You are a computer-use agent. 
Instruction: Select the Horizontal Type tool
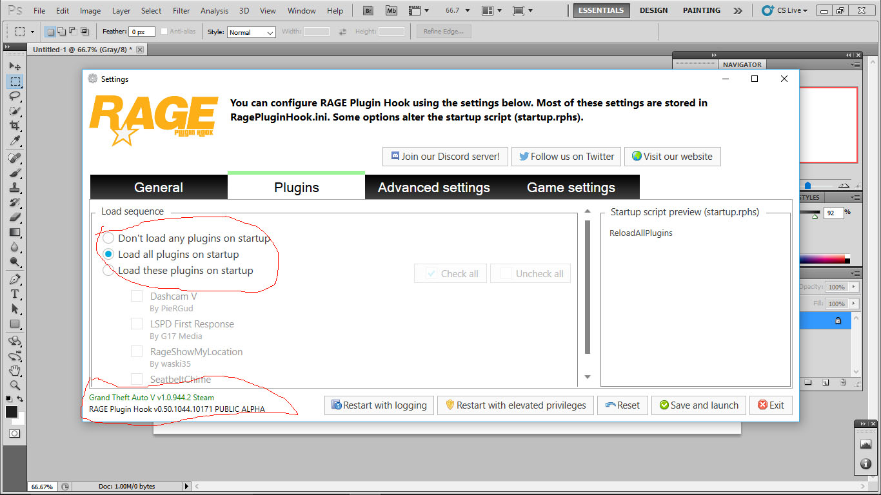click(14, 294)
